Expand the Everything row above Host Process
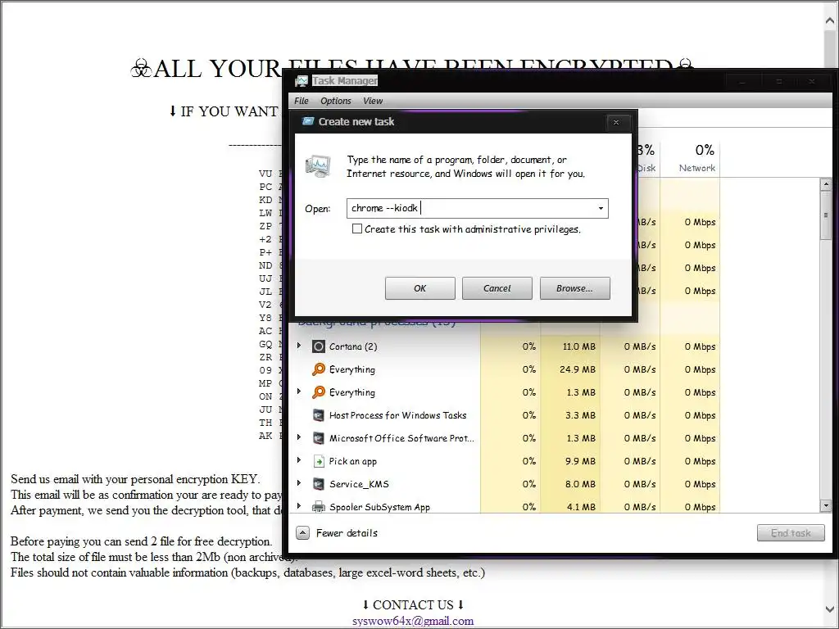This screenshot has height=629, width=839. point(299,391)
